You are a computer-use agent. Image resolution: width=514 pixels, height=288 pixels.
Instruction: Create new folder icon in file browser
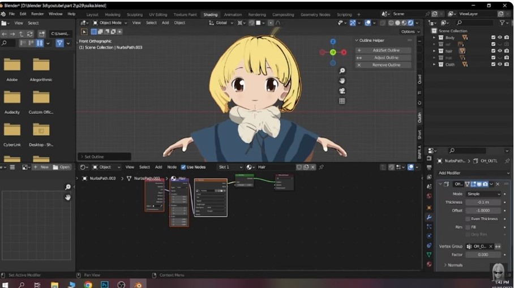click(x=41, y=34)
